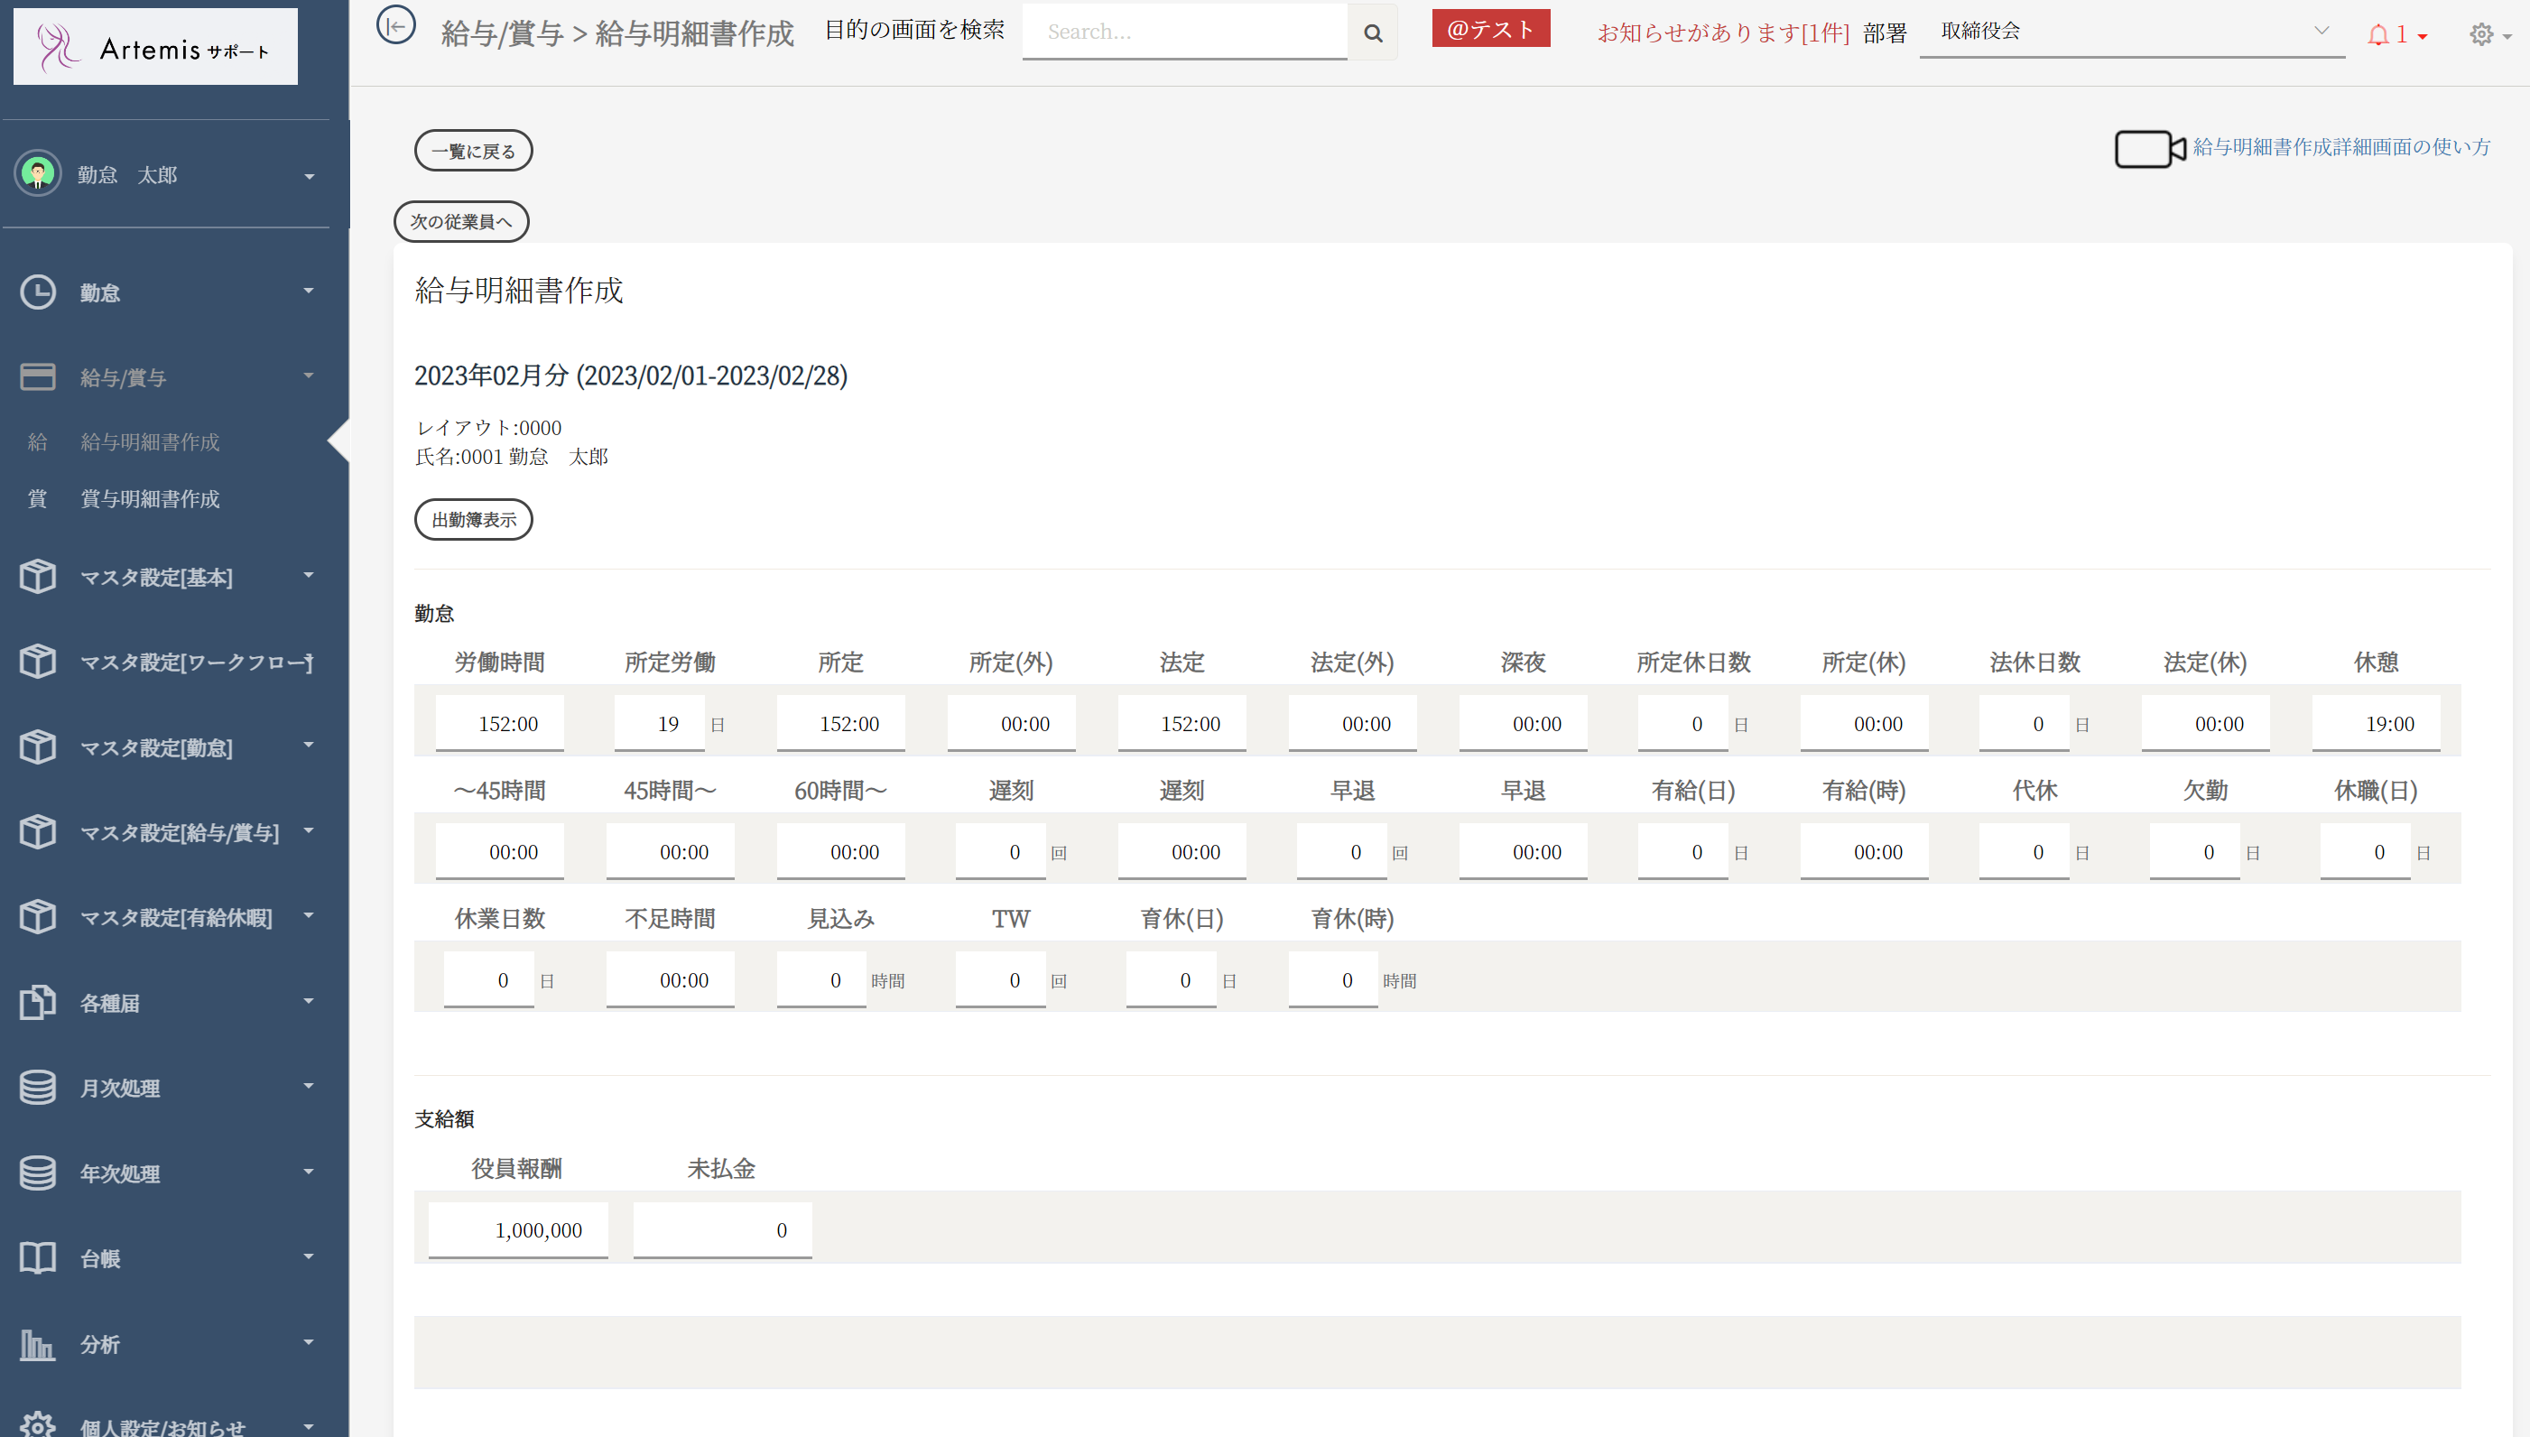Select 賞与明細書作成 in the sidebar
Screen dimensions: 2530x1437
[x=150, y=498]
